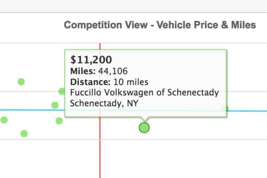Select the green dot just below blue line near tooltip
The width and height of the screenshot is (267, 178).
tap(59, 121)
